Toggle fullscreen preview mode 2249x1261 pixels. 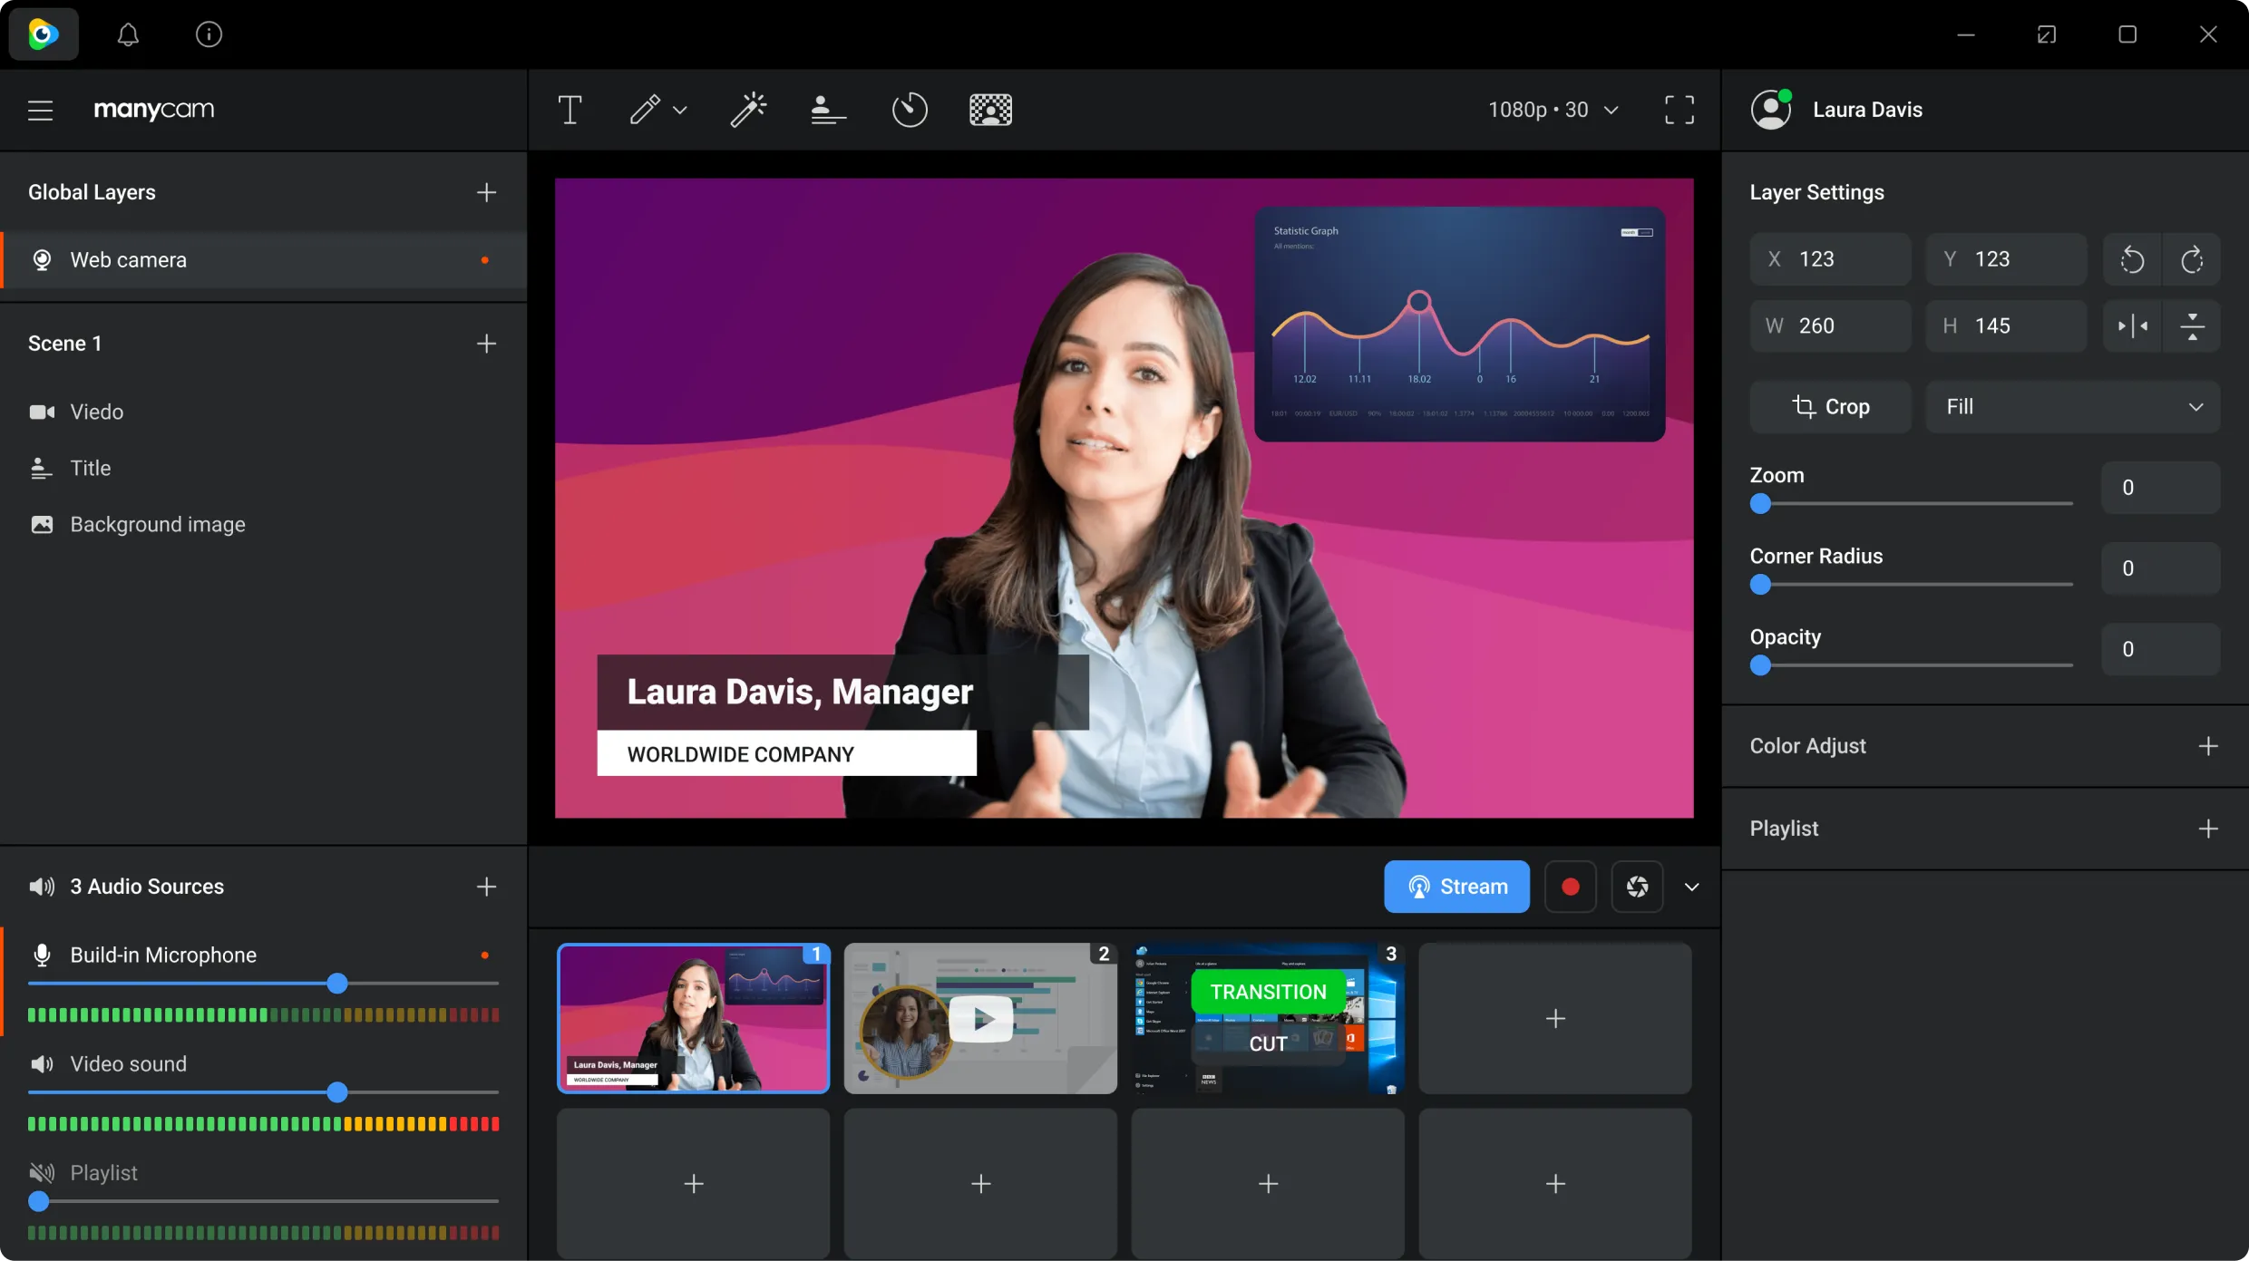coord(1679,110)
